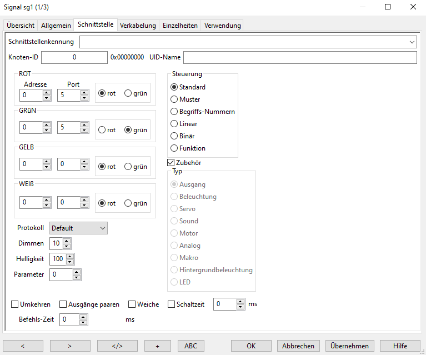The image size is (426, 355).
Task: Click the Helligkeit value field
Action: (58, 259)
